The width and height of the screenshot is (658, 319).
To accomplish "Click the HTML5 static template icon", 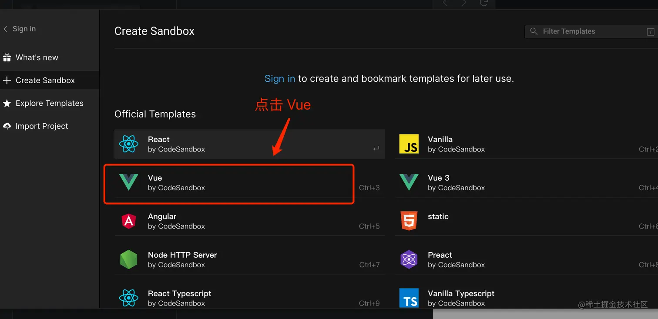I will tap(409, 221).
